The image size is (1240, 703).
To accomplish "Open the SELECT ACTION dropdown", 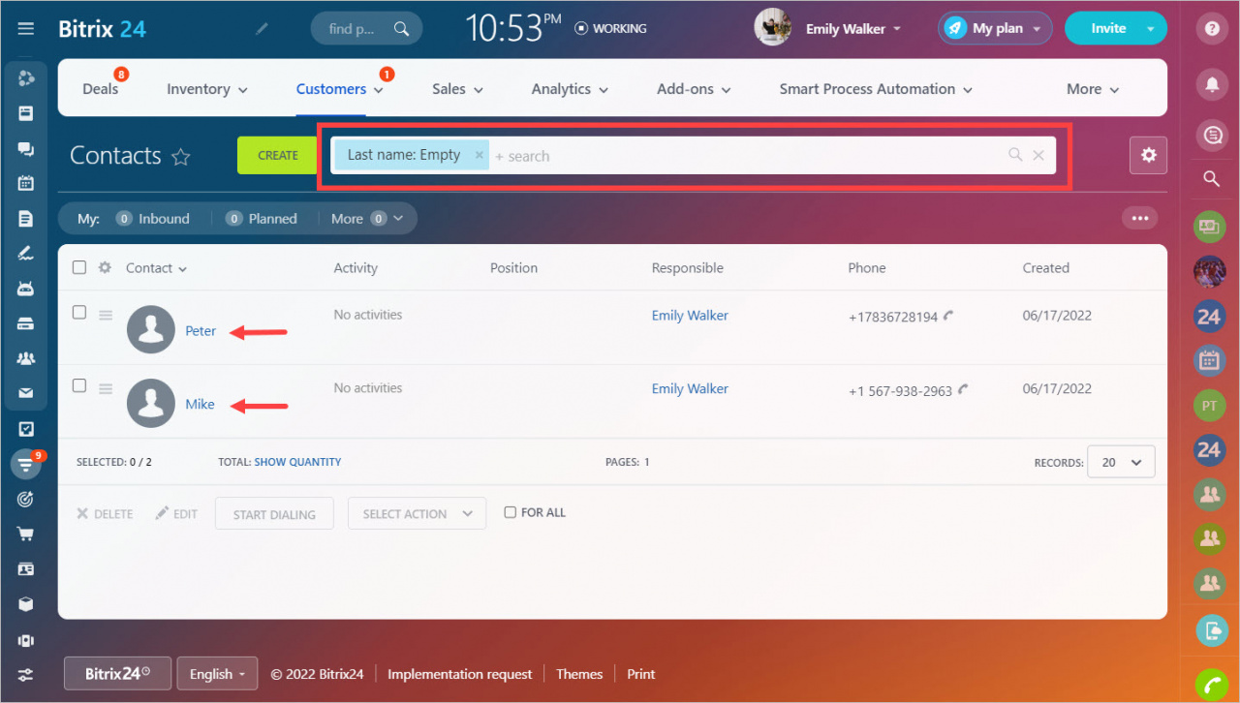I will pyautogui.click(x=417, y=514).
